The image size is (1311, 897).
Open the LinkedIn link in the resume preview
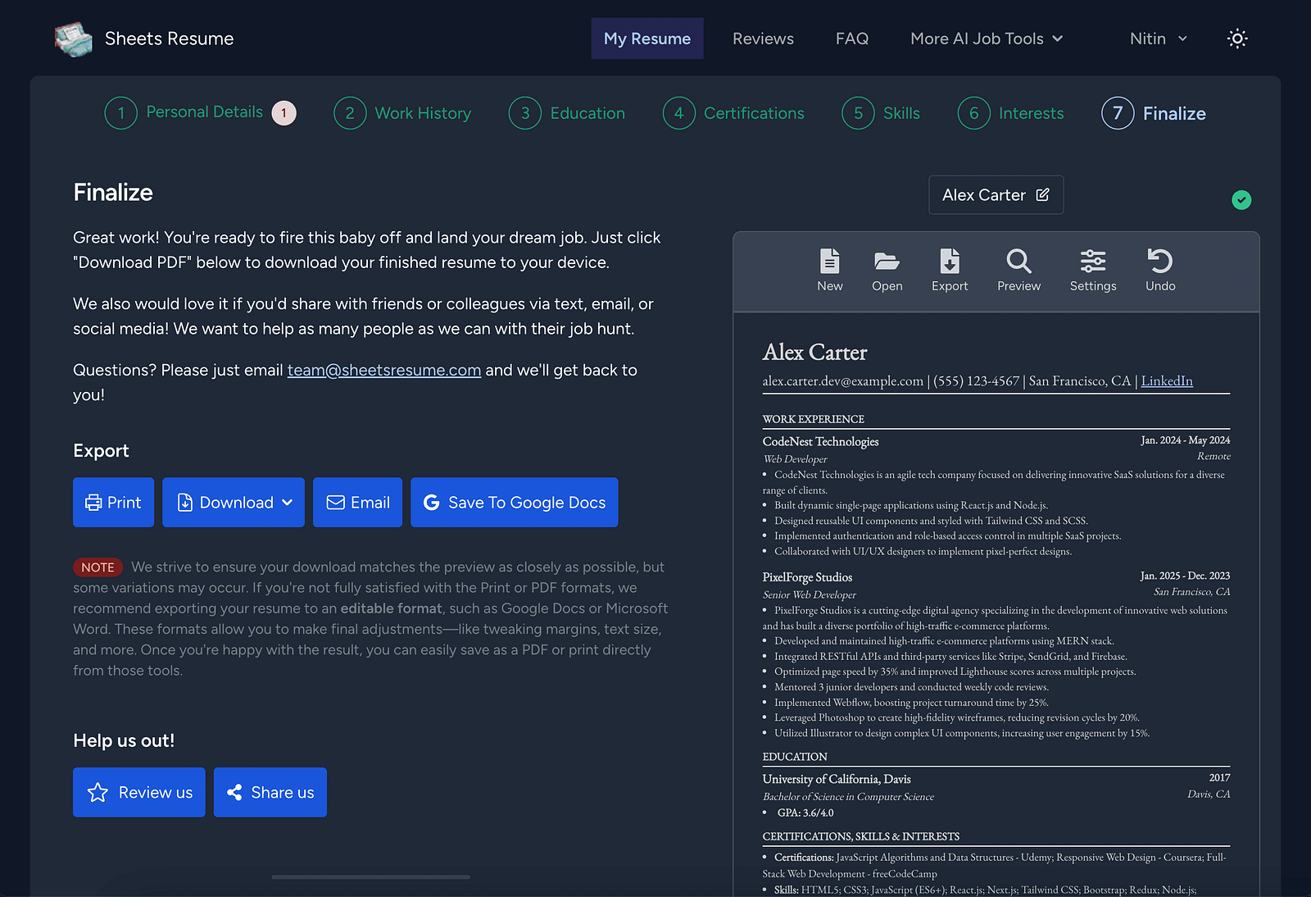point(1167,380)
